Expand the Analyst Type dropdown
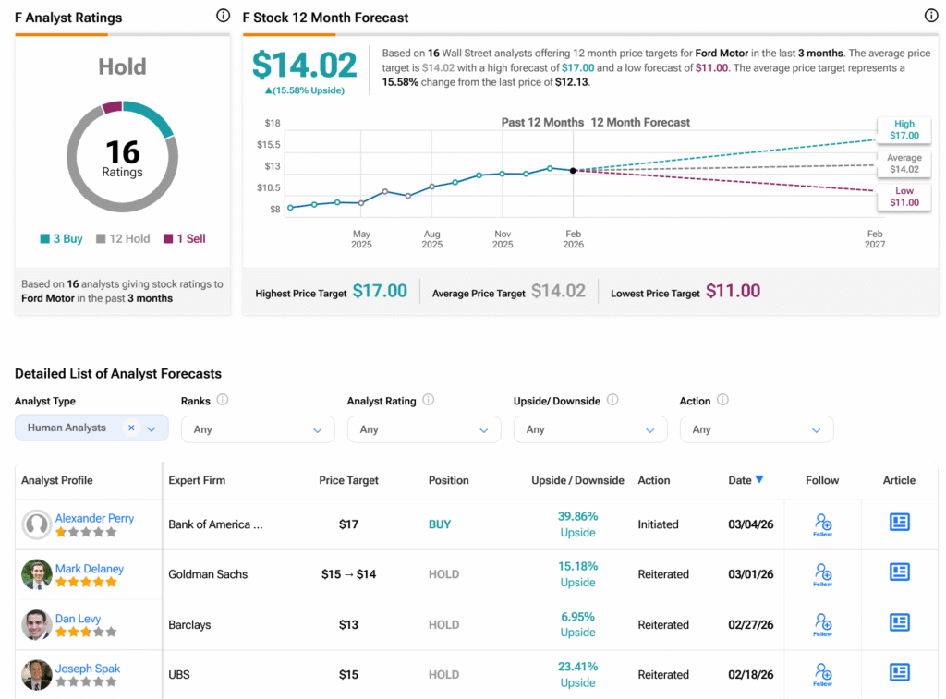 tap(152, 428)
